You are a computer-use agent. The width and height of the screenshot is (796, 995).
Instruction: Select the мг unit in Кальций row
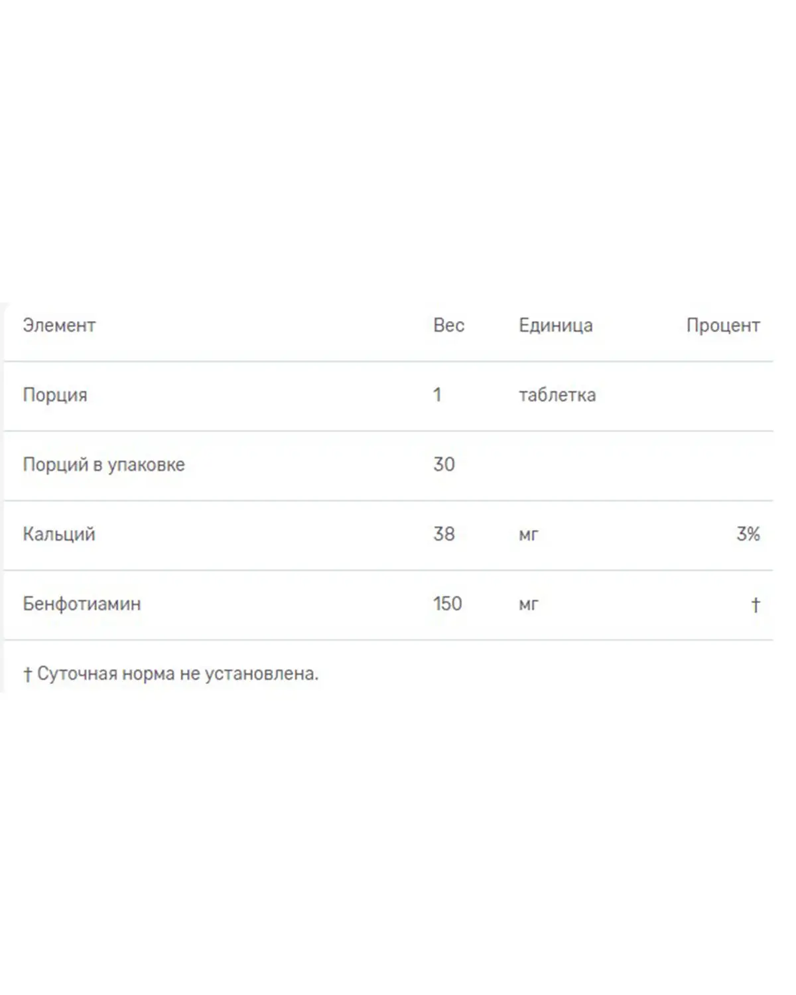(528, 535)
